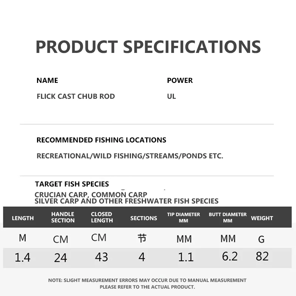The image size is (296, 296).
Task: Click the POWER label
Action: pos(180,80)
